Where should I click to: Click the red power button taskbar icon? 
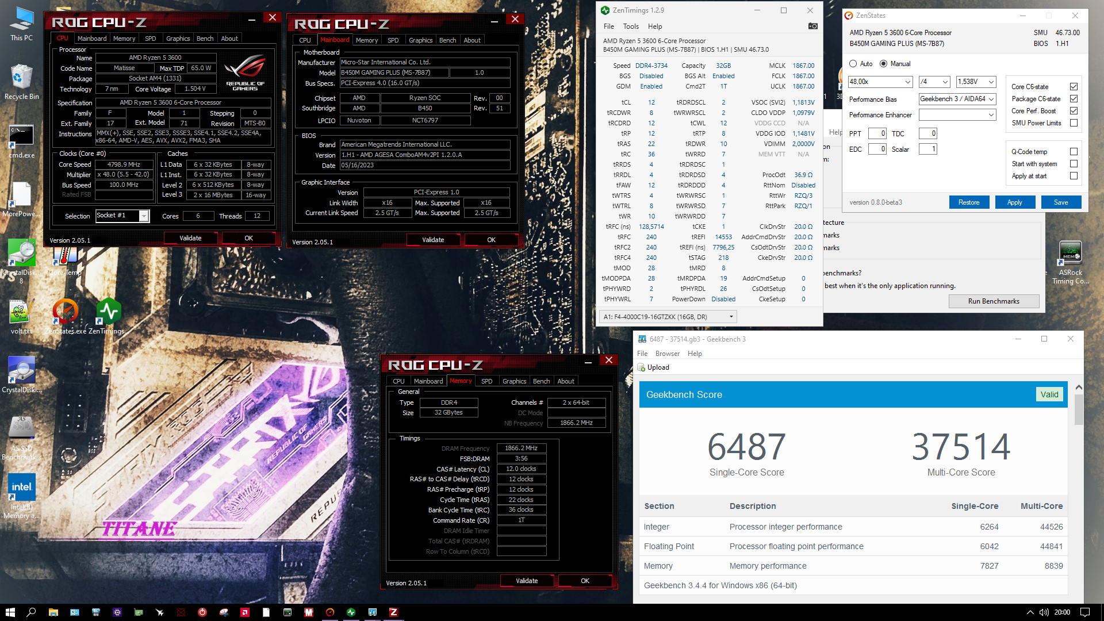[x=202, y=612]
